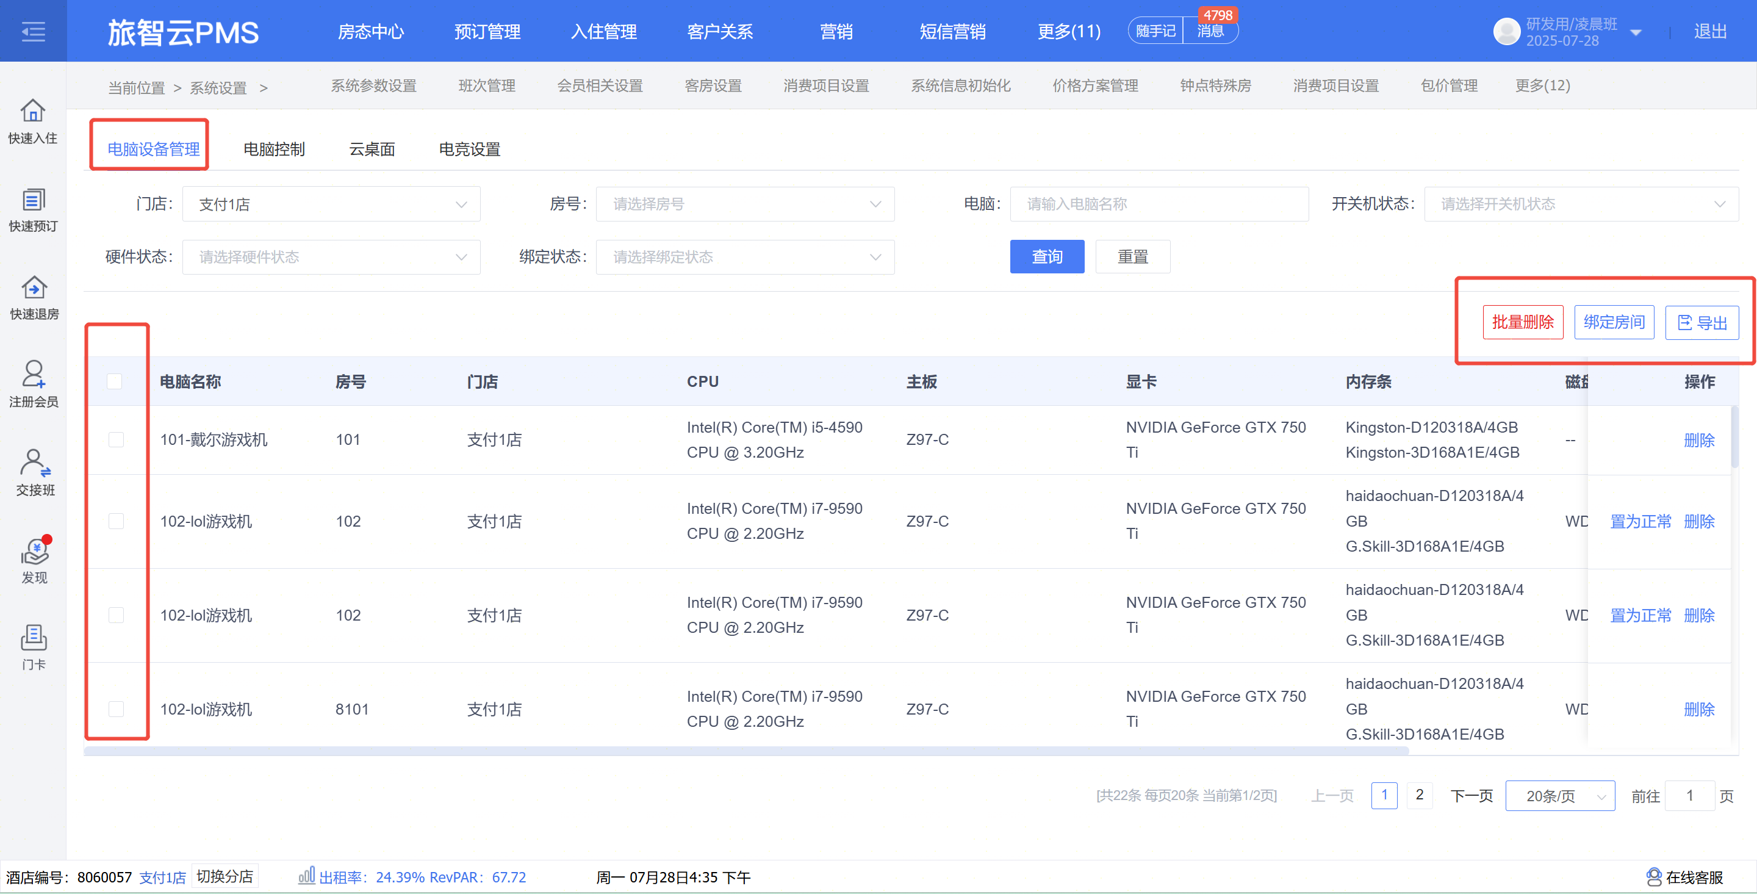Switch to the 电竞设置 tab
The height and width of the screenshot is (894, 1757).
[x=469, y=149]
